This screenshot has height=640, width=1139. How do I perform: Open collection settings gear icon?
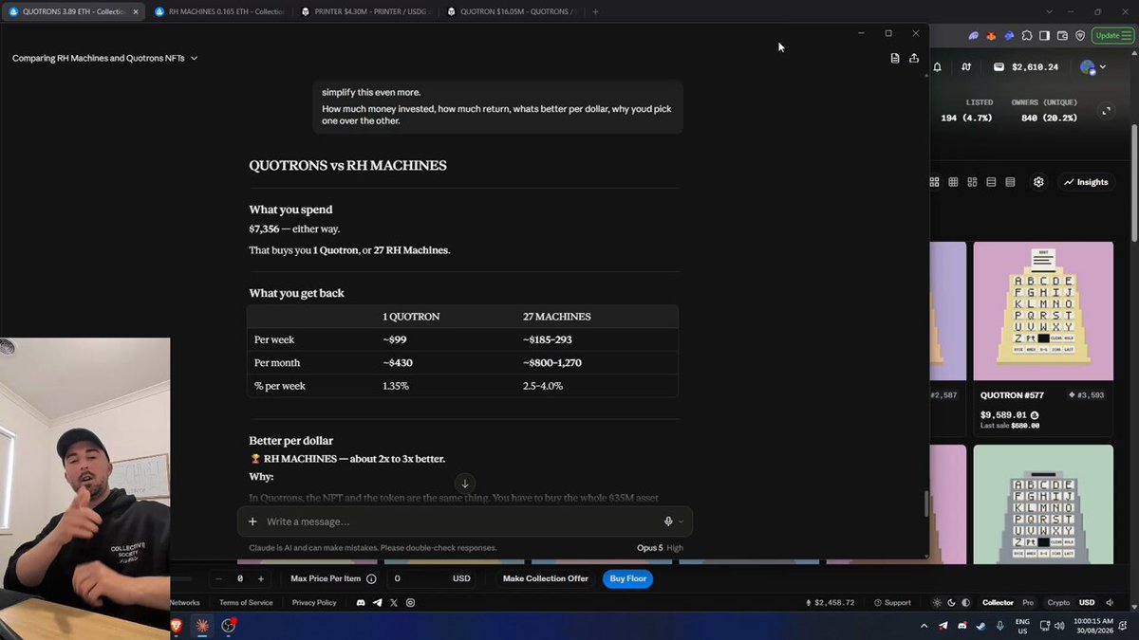click(x=1038, y=182)
